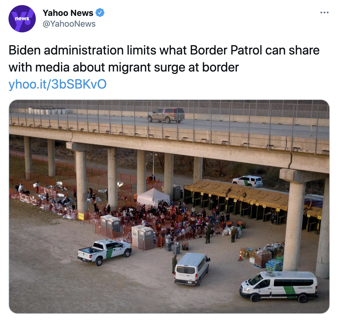The width and height of the screenshot is (339, 323).
Task: Click the tan-roofed processing booths in the photo
Action: point(253,201)
